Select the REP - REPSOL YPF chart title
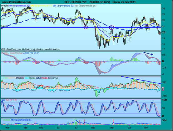The height and width of the screenshot is (131, 173). coord(76,2)
